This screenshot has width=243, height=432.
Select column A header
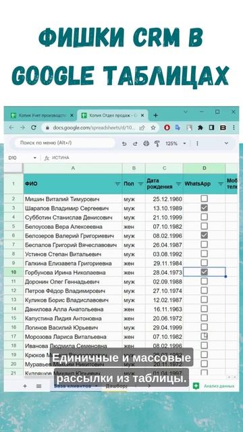click(x=73, y=168)
